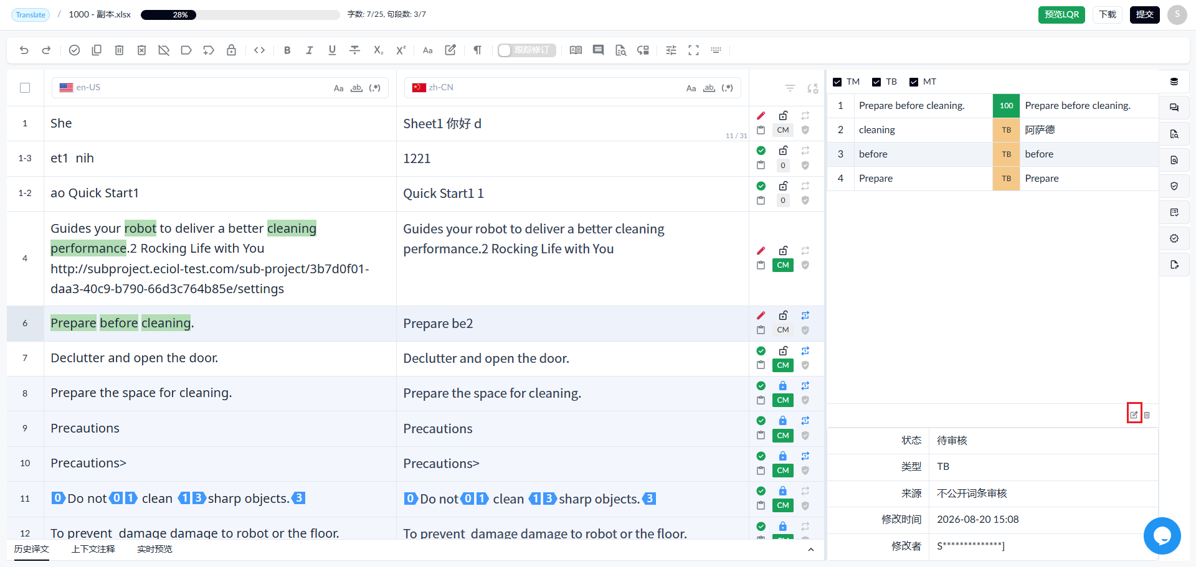Switch to the 实时预览 tab
Viewport: 1196px width, 567px height.
[154, 549]
